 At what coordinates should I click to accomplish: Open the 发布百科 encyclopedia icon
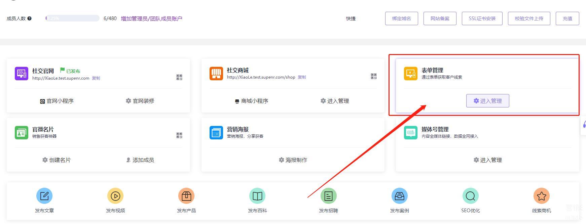257,196
